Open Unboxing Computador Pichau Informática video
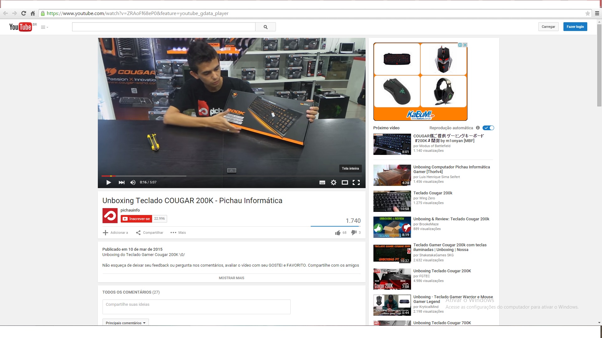The height and width of the screenshot is (338, 602). click(451, 169)
